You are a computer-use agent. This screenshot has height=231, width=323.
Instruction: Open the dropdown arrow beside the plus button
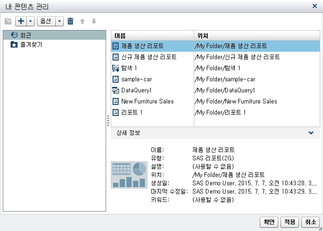[x=30, y=21]
